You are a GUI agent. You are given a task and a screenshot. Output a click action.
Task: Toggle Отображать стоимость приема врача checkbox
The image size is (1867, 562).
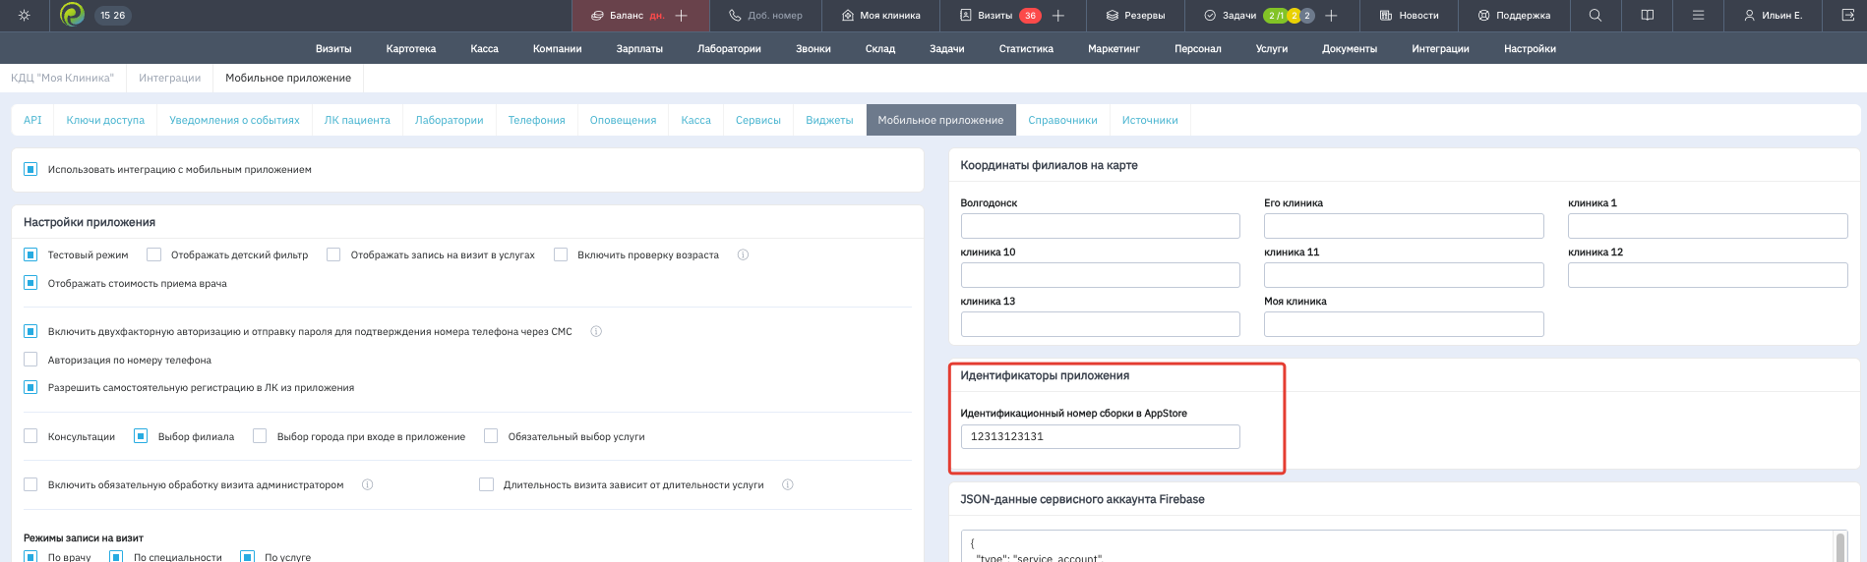click(x=30, y=283)
